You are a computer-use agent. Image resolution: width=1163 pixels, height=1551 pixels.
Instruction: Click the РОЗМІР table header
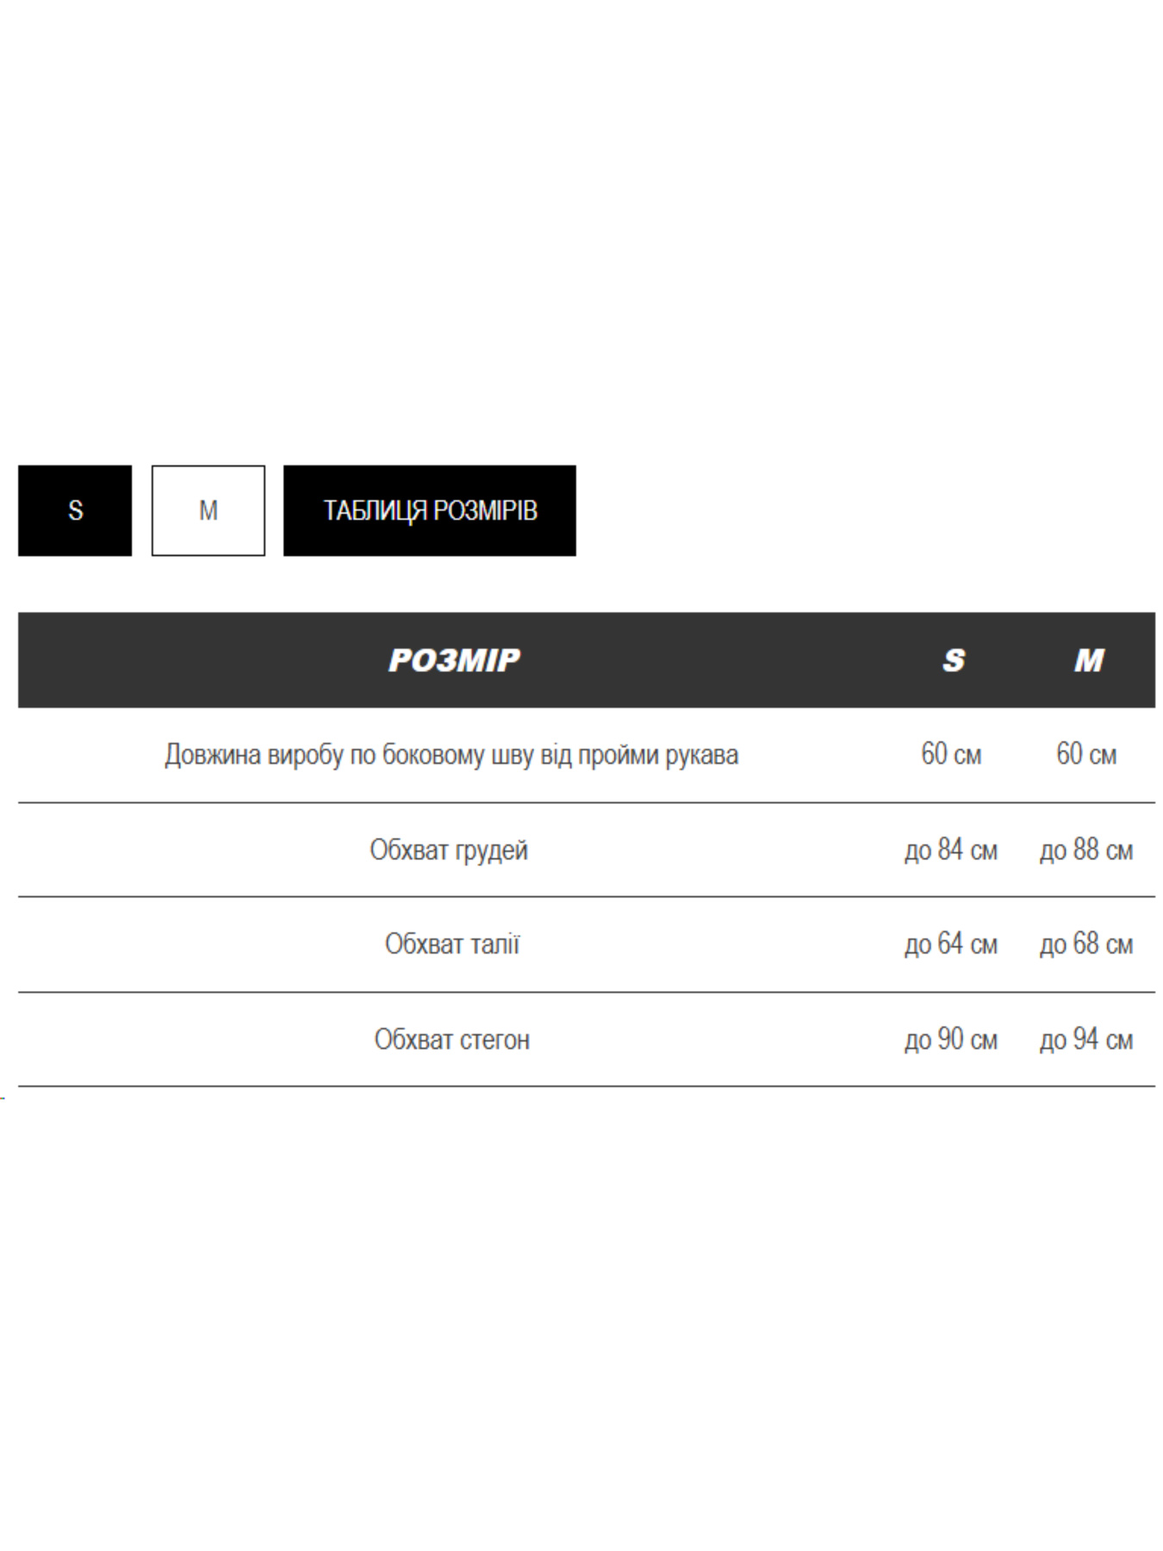[x=454, y=660]
